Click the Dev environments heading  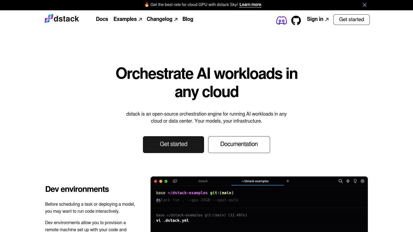77,189
